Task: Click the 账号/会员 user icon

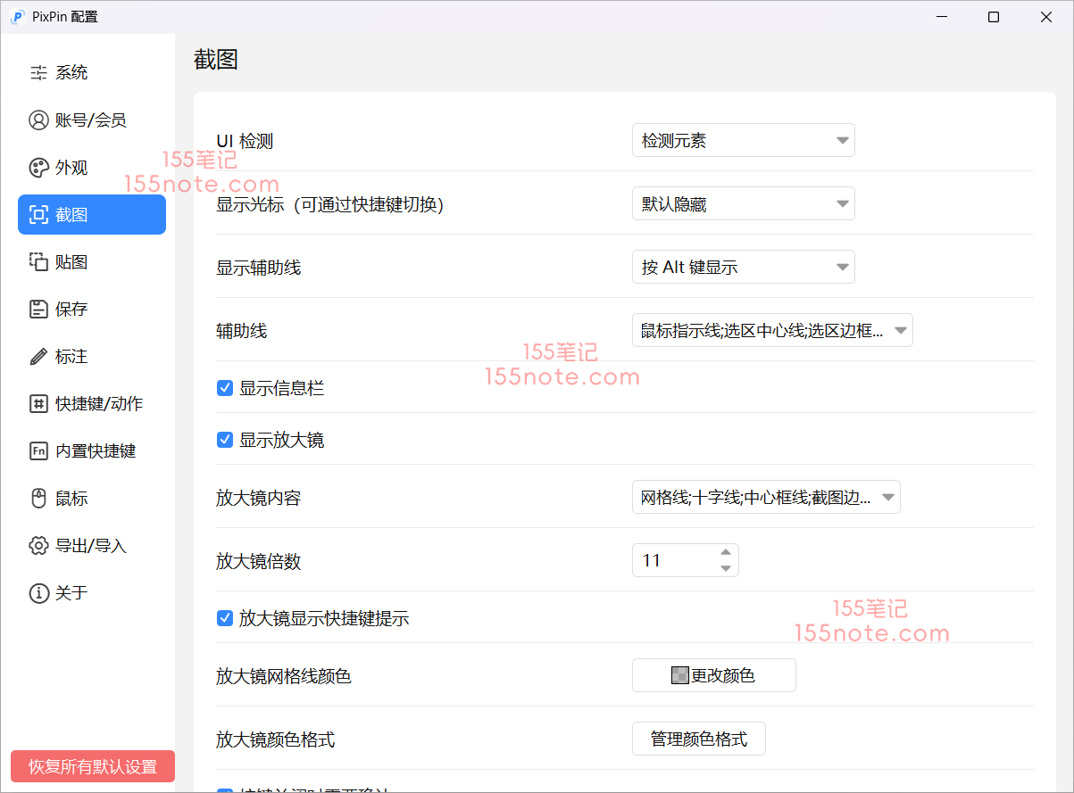Action: (38, 120)
